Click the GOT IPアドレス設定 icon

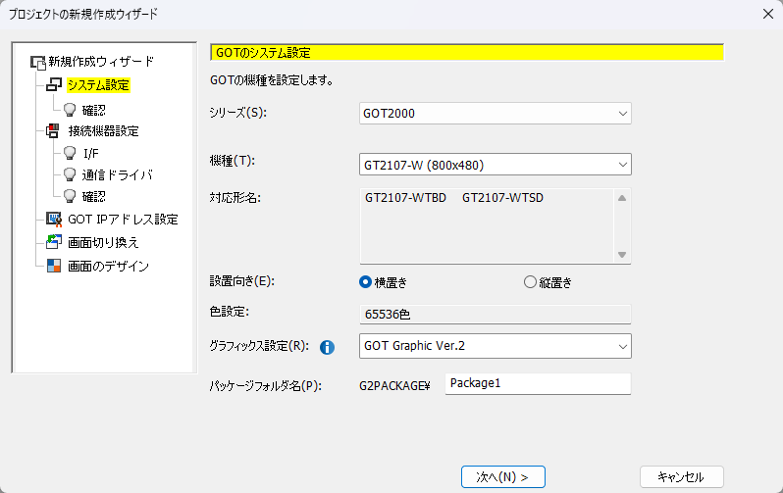point(54,219)
